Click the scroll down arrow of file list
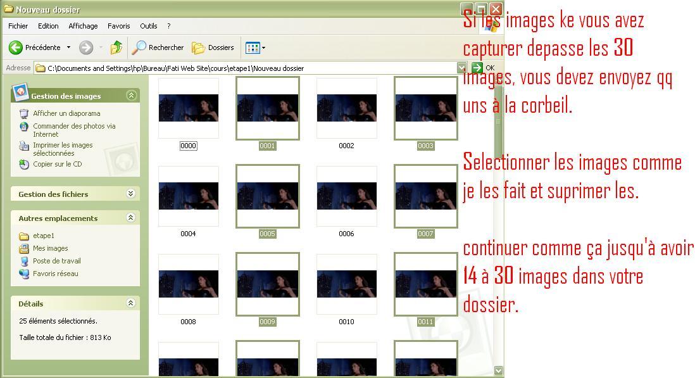Image resolution: width=695 pixels, height=378 pixels. (499, 370)
